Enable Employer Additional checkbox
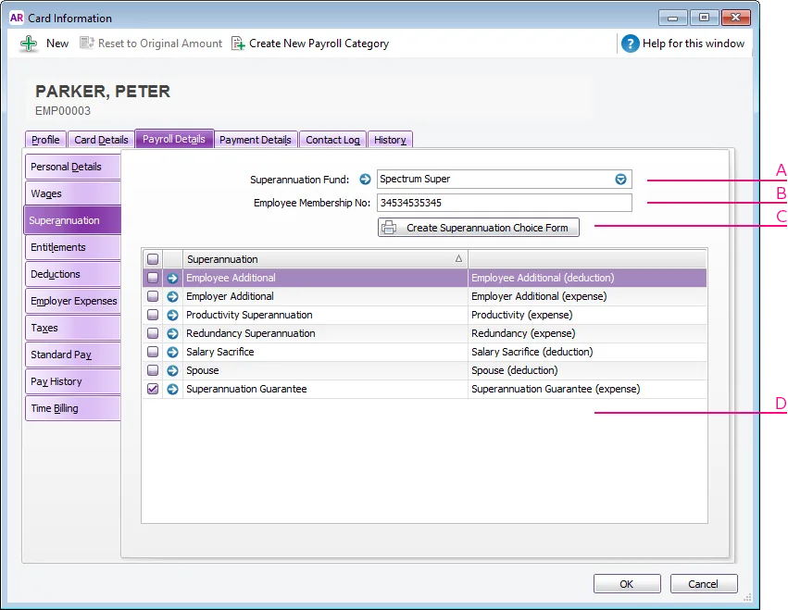This screenshot has height=610, width=788. 153,296
